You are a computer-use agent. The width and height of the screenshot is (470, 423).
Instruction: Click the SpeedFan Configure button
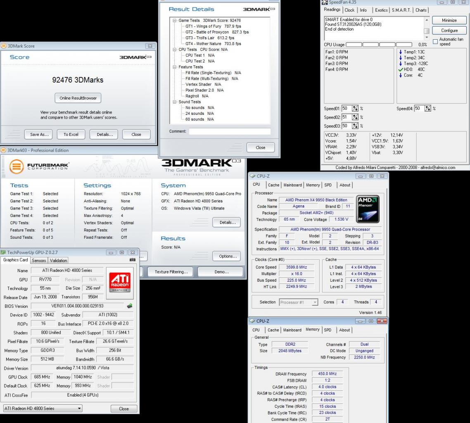[x=449, y=31]
